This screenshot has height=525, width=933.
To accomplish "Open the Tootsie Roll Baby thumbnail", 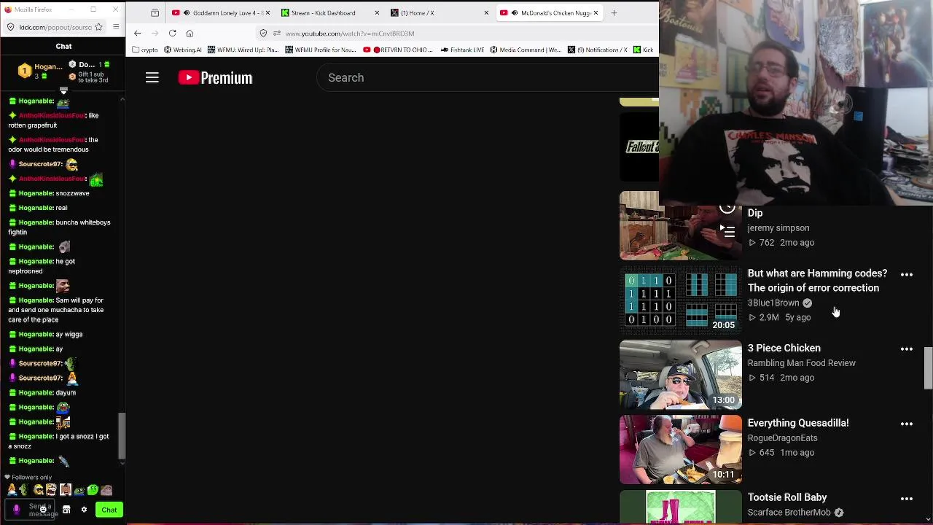I will pos(681,507).
